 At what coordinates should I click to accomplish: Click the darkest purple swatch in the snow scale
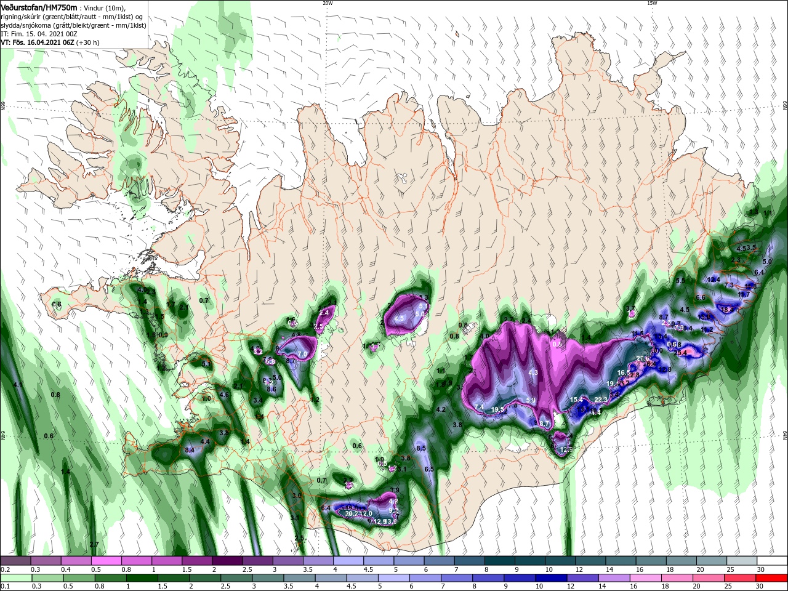tap(227, 561)
